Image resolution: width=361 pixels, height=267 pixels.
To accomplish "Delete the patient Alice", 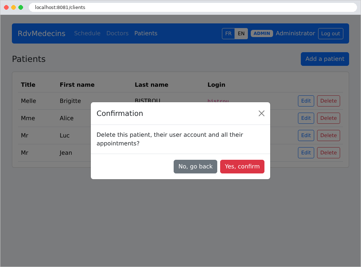I will click(328, 118).
